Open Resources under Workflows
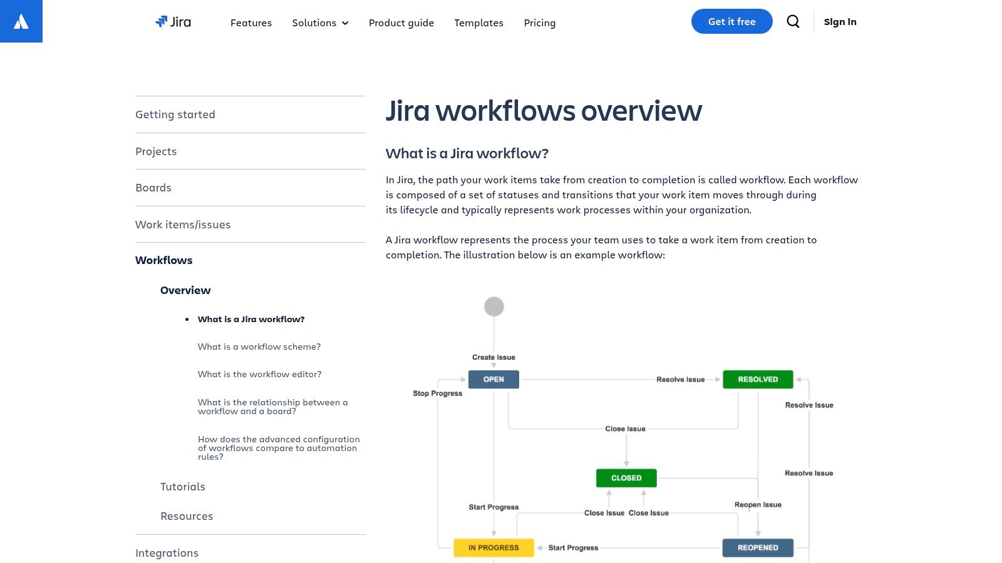 tap(187, 516)
